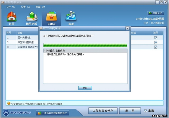The width and height of the screenshot is (169, 118).
Task: Click the 注销 logout link
Action: coord(146,23)
